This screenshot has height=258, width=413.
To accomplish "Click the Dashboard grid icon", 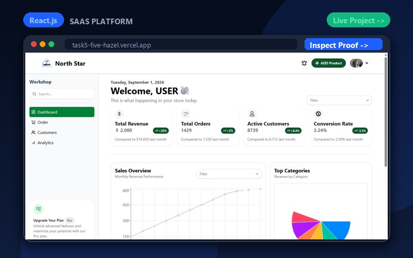I will (x=34, y=112).
